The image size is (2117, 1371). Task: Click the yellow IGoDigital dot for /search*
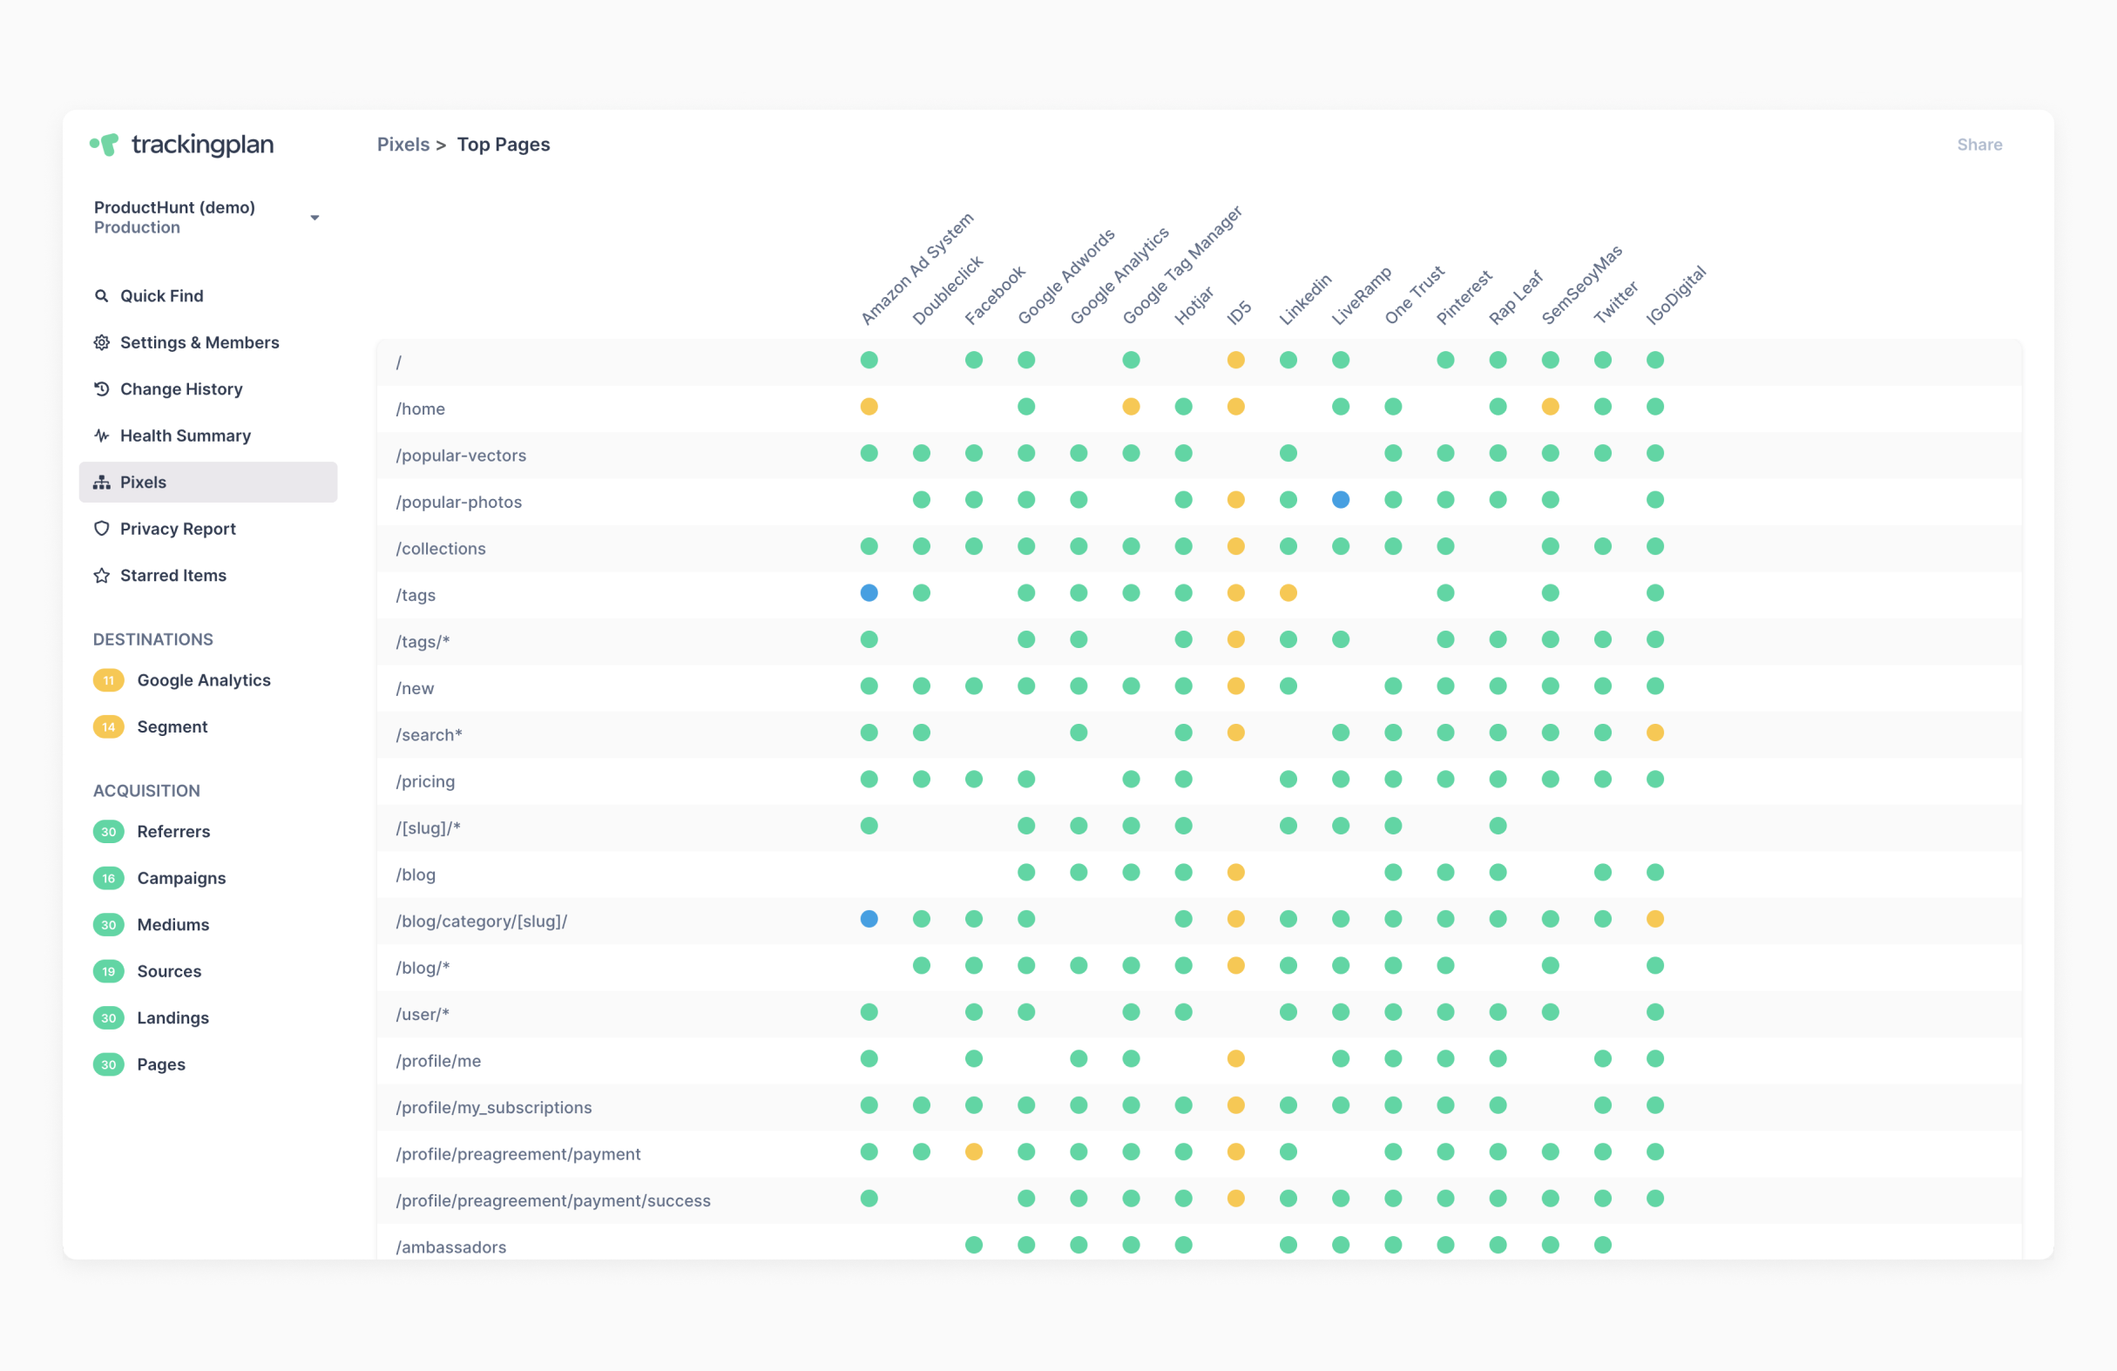point(1654,733)
